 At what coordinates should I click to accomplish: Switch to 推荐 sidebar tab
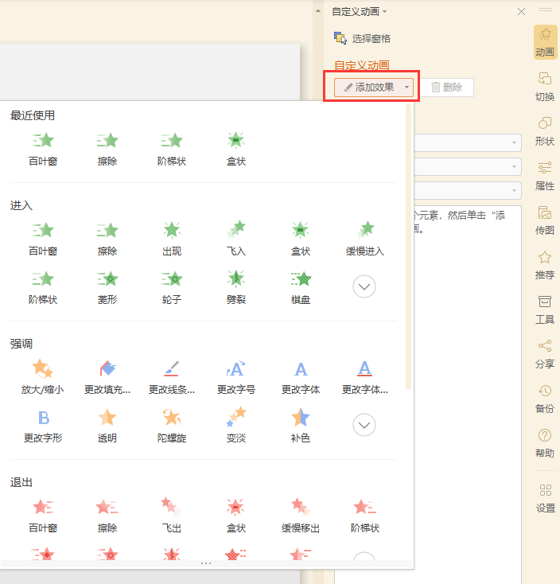click(545, 265)
